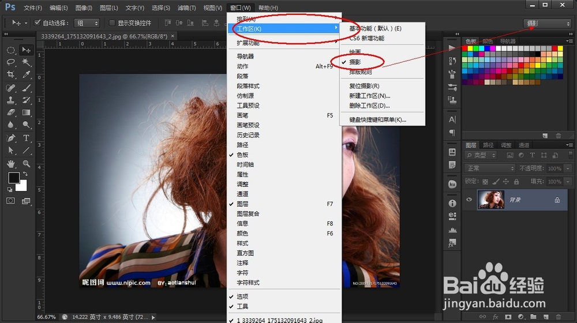Hide the 背景 layer eye icon
Image resolution: width=577 pixels, height=323 pixels.
click(x=469, y=200)
